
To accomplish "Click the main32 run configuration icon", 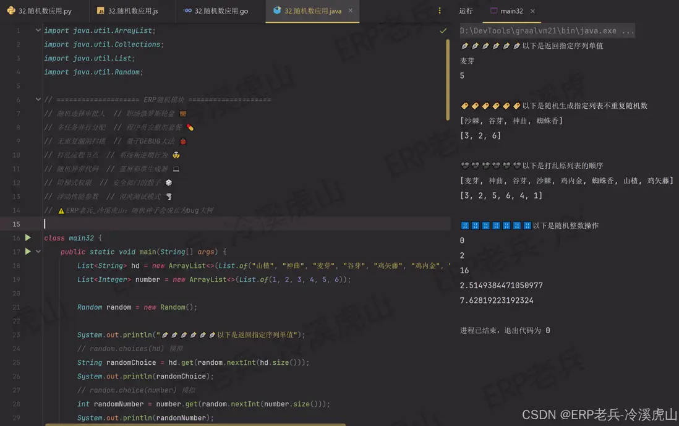I will click(x=493, y=11).
